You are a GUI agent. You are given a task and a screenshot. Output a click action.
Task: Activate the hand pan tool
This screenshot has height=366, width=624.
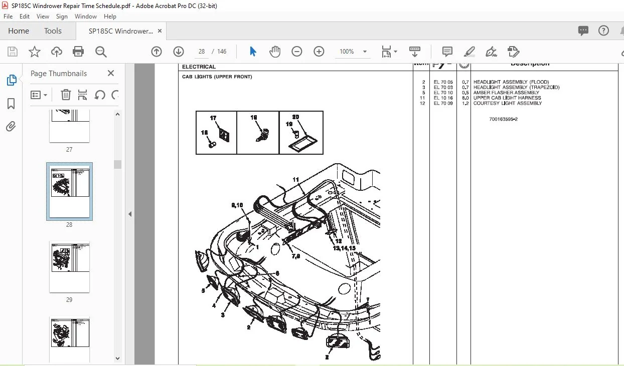coord(275,52)
